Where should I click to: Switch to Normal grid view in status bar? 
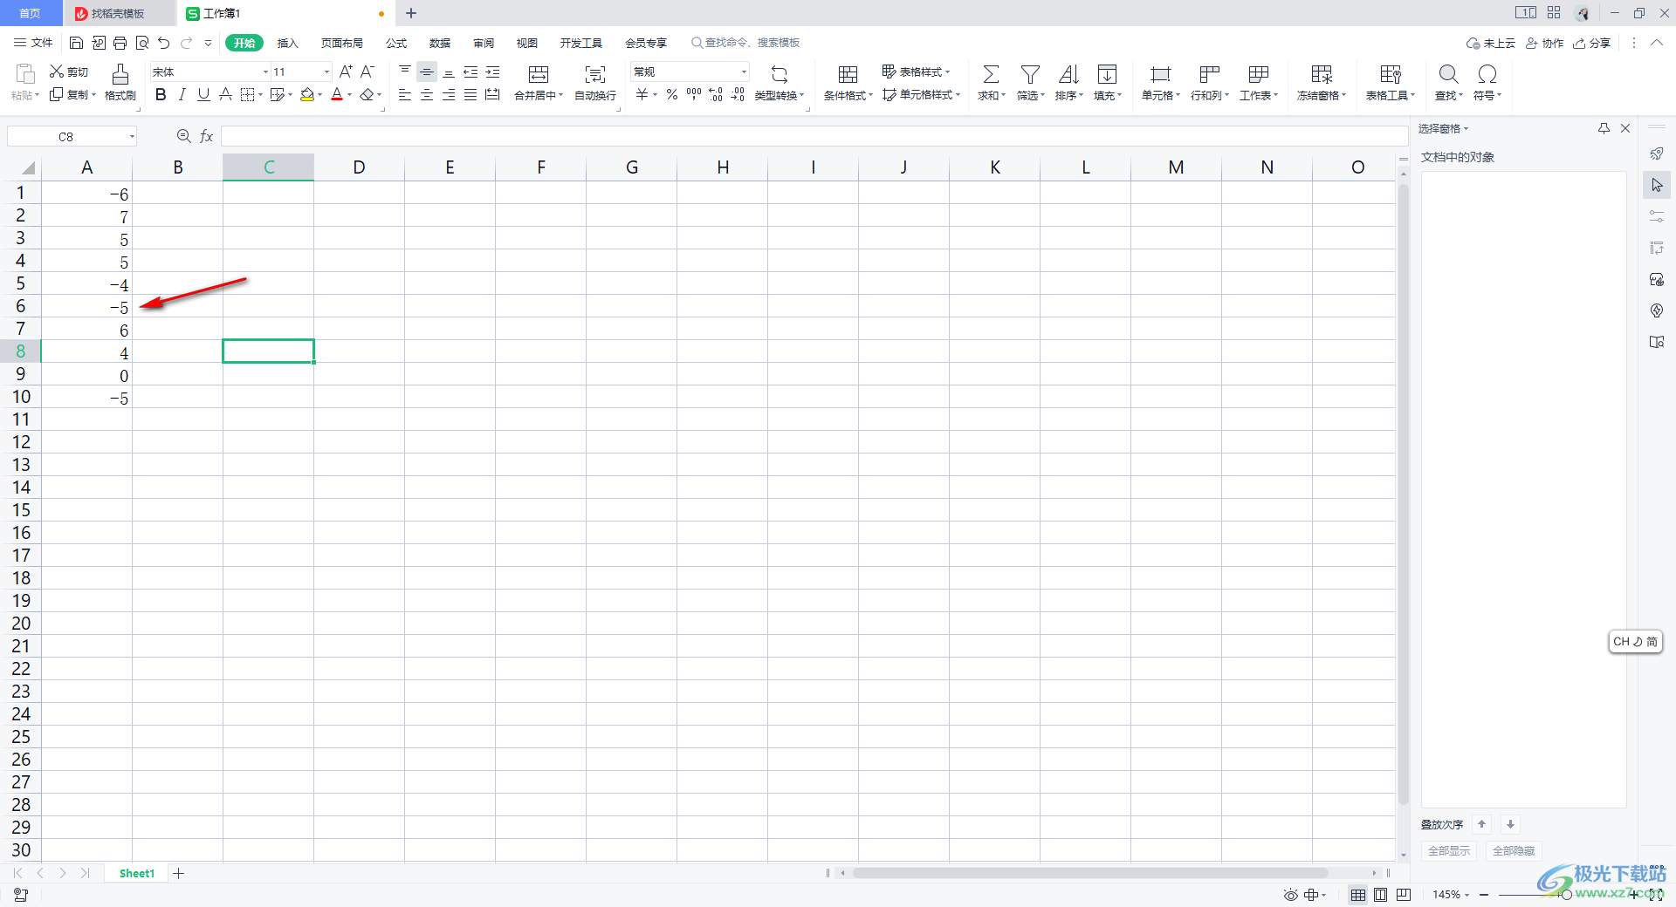click(x=1358, y=895)
